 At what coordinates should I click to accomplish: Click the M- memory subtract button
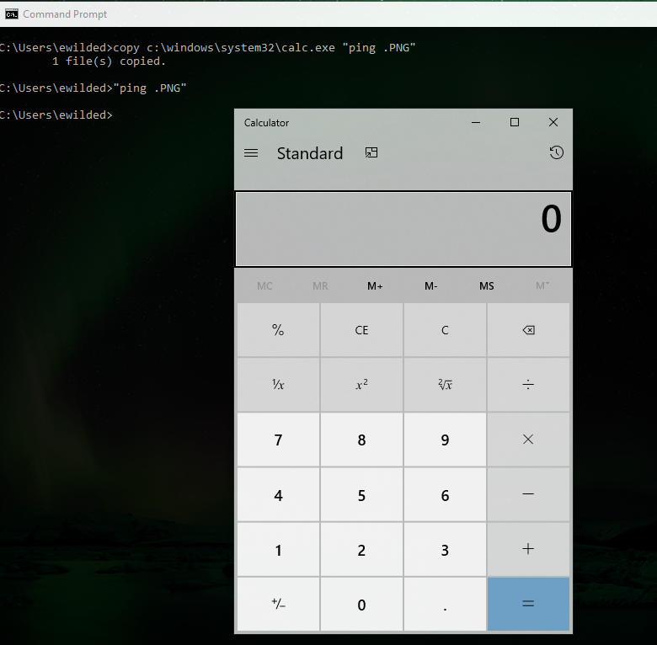tap(430, 286)
